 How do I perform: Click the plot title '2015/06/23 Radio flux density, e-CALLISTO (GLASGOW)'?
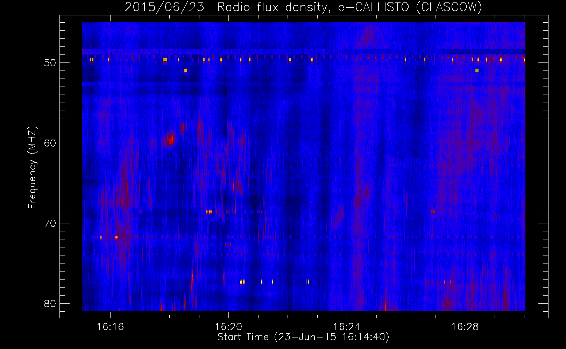(x=303, y=7)
